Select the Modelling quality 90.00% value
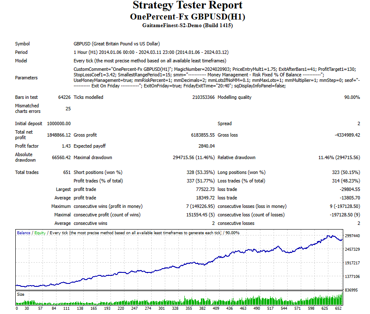The width and height of the screenshot is (370, 314). (x=352, y=97)
